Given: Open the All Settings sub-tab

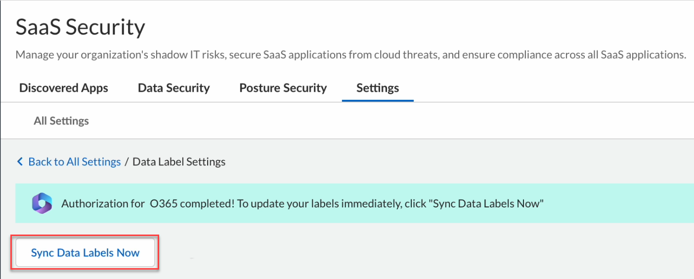Looking at the screenshot, I should click(61, 120).
